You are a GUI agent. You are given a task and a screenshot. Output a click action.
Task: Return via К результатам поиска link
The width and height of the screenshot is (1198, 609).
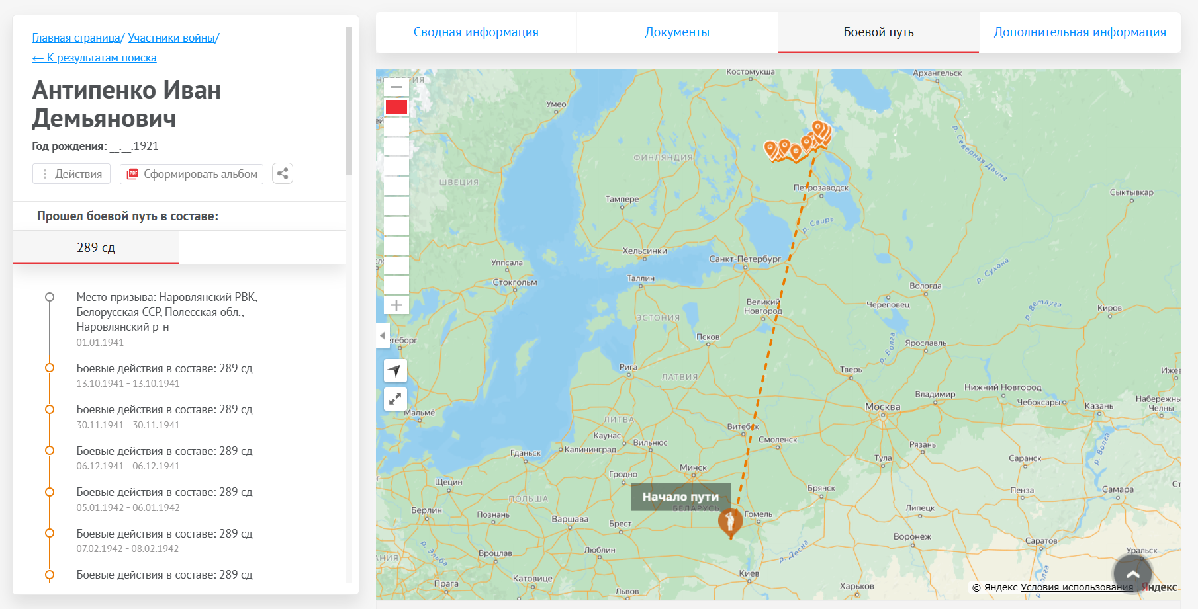coord(95,58)
